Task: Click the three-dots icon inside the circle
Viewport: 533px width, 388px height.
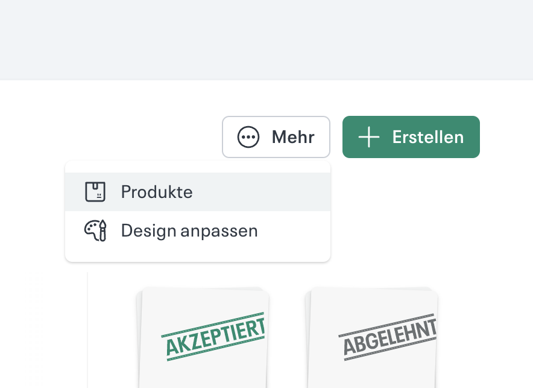Action: click(248, 137)
